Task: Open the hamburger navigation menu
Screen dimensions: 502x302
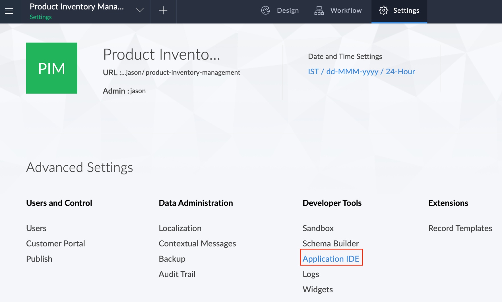Action: [9, 11]
